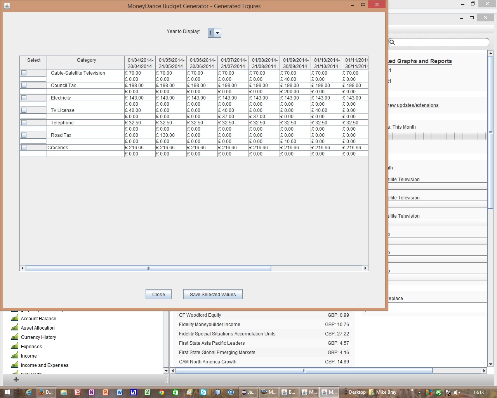Open the Currency History graph icon
The image size is (497, 398).
click(x=15, y=337)
